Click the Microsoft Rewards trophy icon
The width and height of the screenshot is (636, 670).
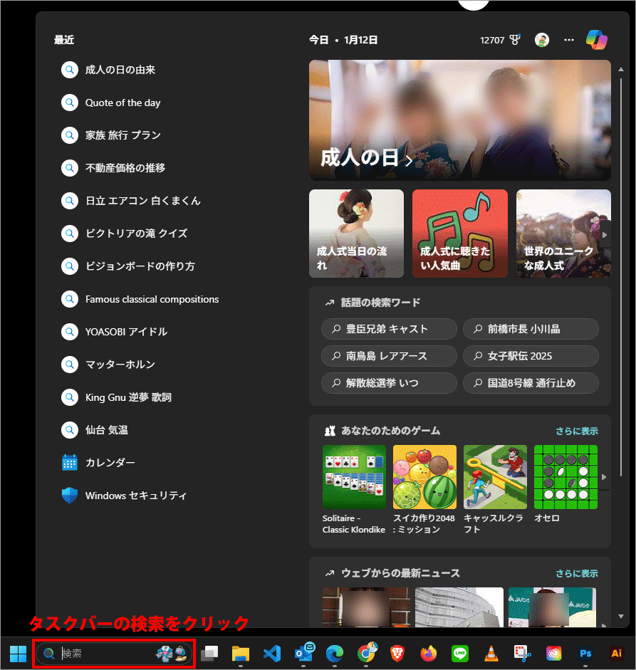(515, 41)
